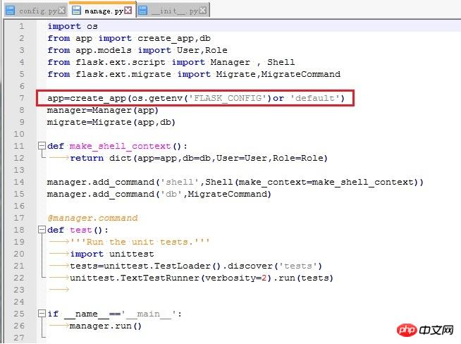Close the __init__.py tab
461x344 pixels.
point(203,11)
